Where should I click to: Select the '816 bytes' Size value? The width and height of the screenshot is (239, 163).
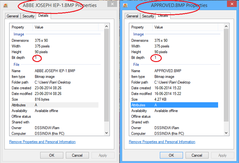point(42,99)
